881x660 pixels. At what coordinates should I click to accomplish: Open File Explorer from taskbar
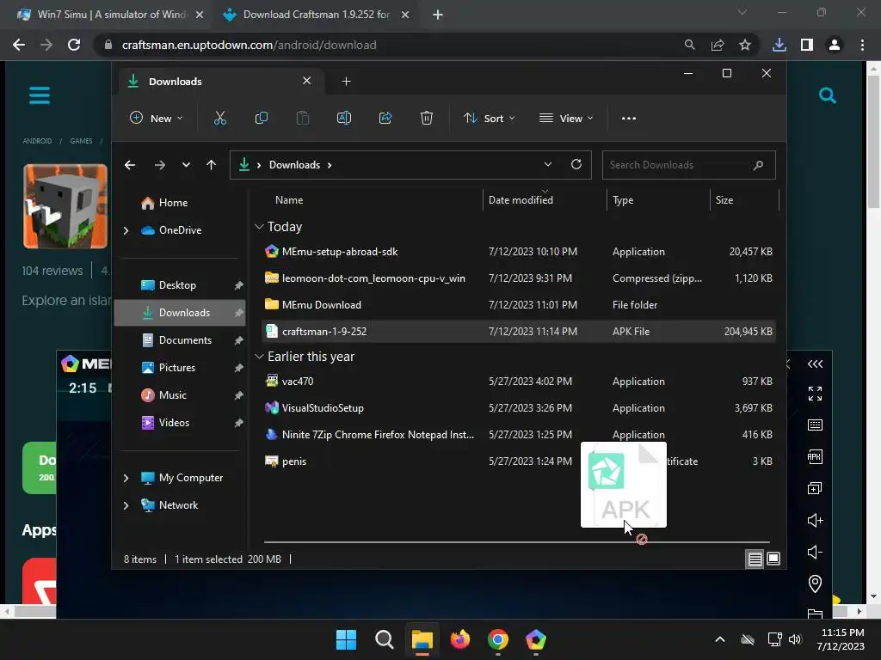point(422,639)
